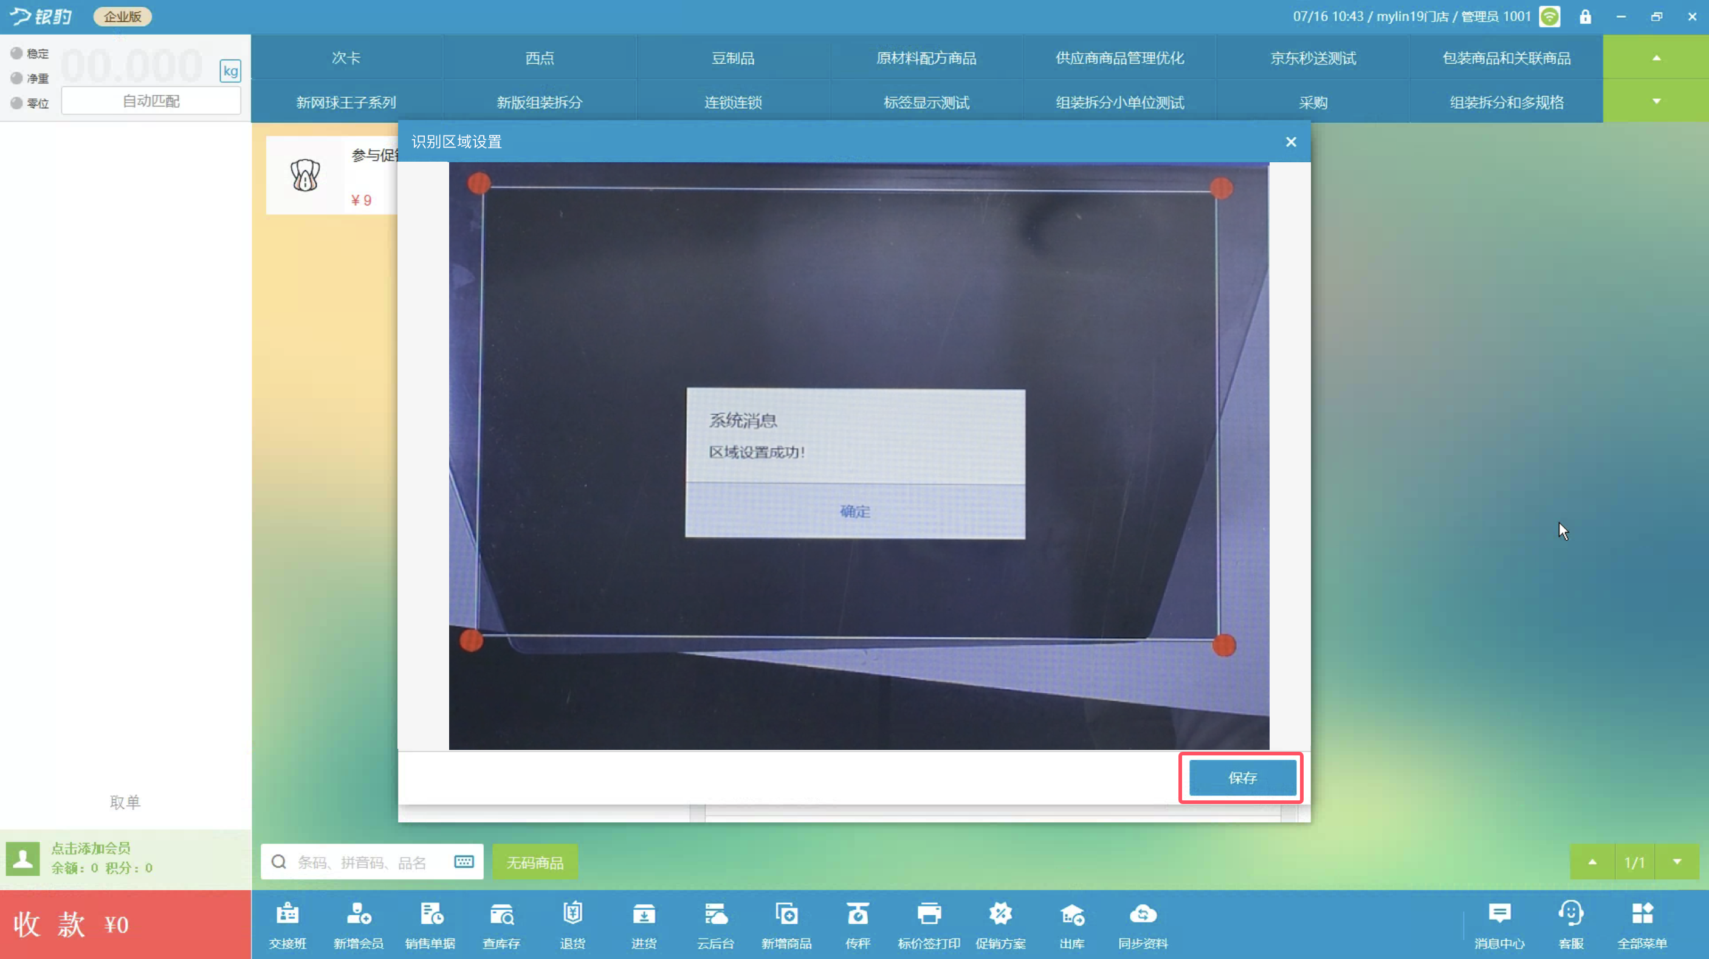The width and height of the screenshot is (1709, 959).
Task: Click the Wi-Fi network status icon
Action: pos(1550,16)
